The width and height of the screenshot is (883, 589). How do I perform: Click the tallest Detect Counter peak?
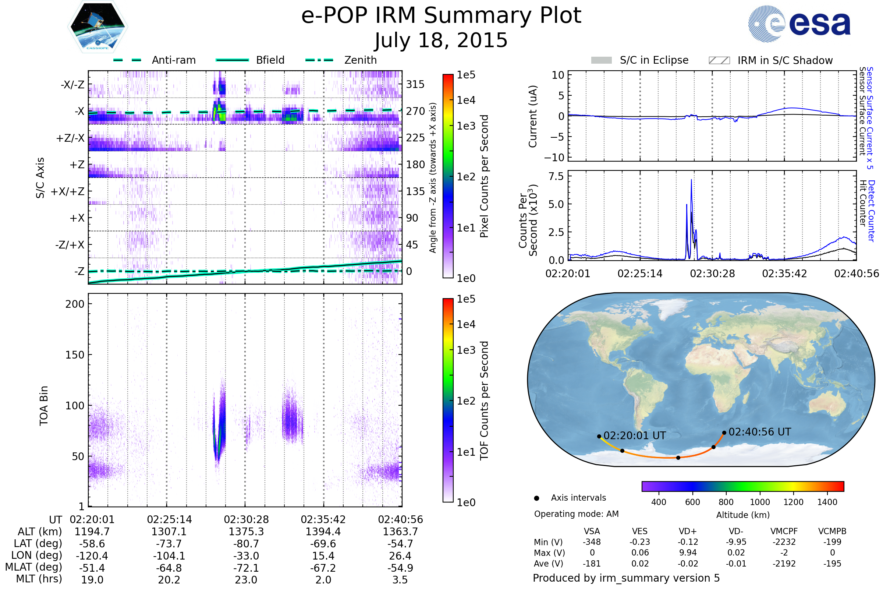coord(691,181)
